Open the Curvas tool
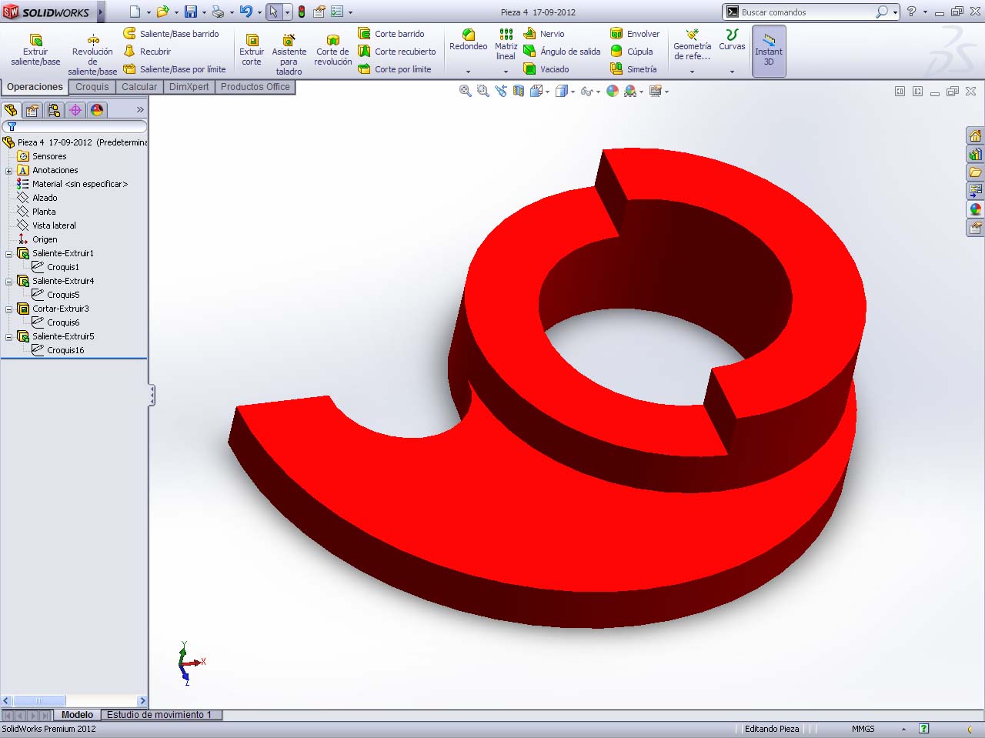Viewport: 985px width, 738px height. [732, 40]
